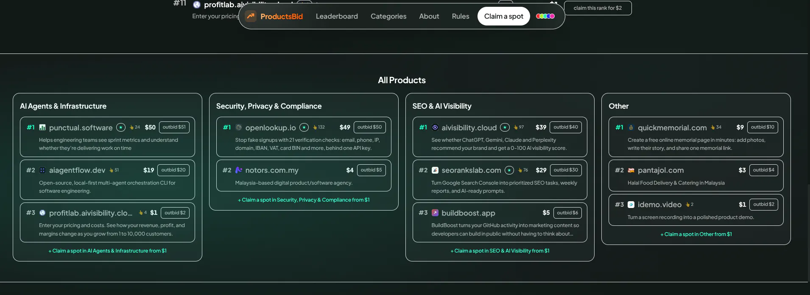Click outbid $10 on quickmemorial.com
Viewport: 810px width, 295px height.
pos(763,127)
